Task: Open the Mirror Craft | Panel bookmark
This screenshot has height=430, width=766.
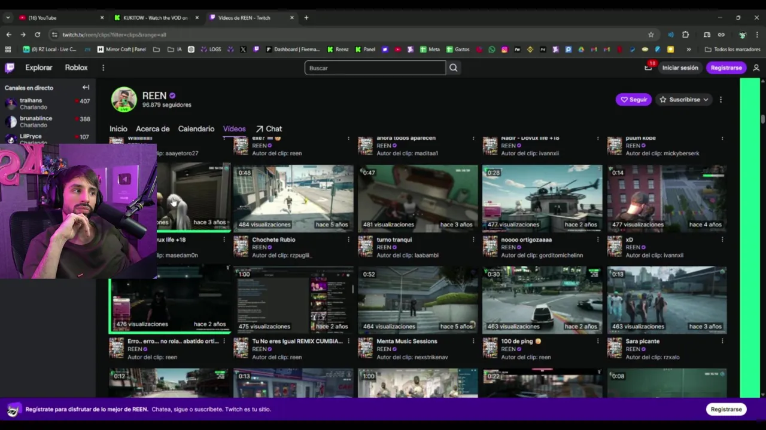Action: click(121, 49)
